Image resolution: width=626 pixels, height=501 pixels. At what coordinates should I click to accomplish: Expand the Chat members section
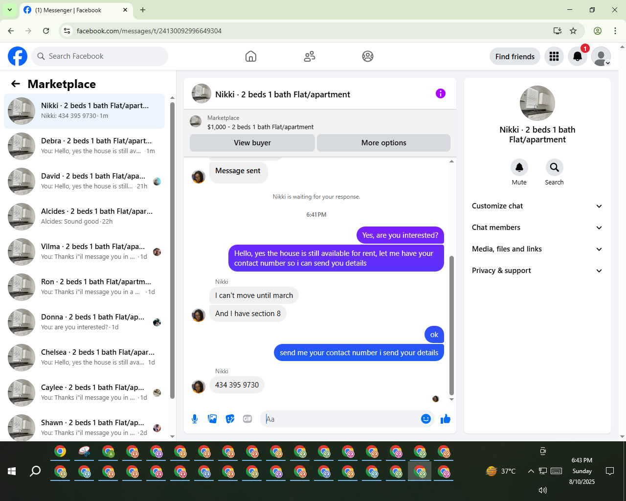[537, 228]
